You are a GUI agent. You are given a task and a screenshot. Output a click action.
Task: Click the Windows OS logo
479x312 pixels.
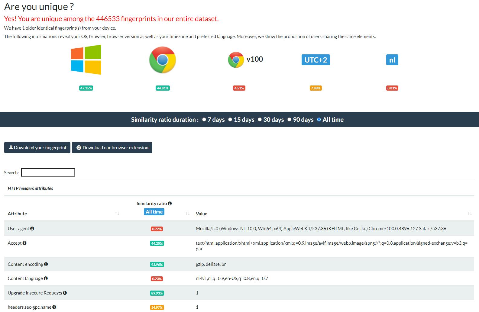tap(86, 60)
